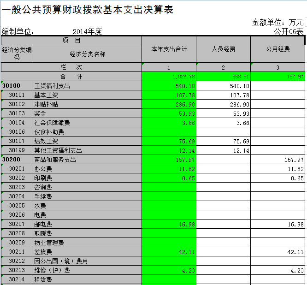Select the 工资福利支出 cell
The height and width of the screenshot is (285, 307).
point(87,86)
